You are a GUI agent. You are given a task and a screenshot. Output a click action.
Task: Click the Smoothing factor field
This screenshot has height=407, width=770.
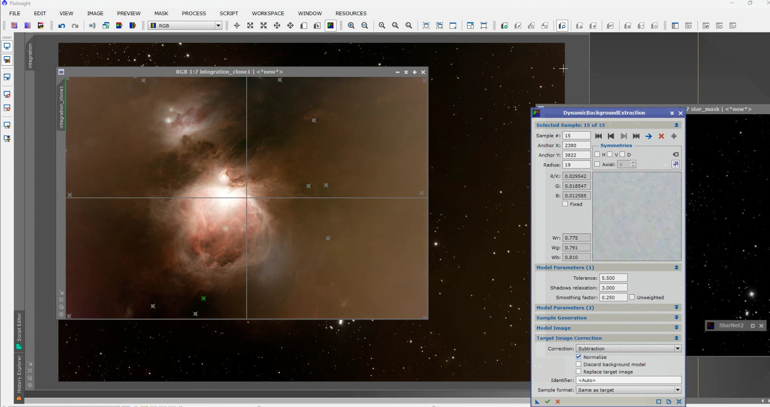(613, 298)
